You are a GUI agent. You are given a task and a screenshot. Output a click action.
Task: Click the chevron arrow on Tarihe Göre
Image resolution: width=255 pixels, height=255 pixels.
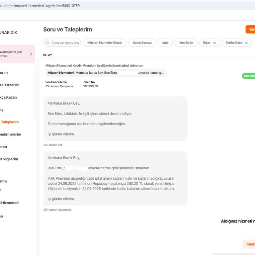click(246, 43)
